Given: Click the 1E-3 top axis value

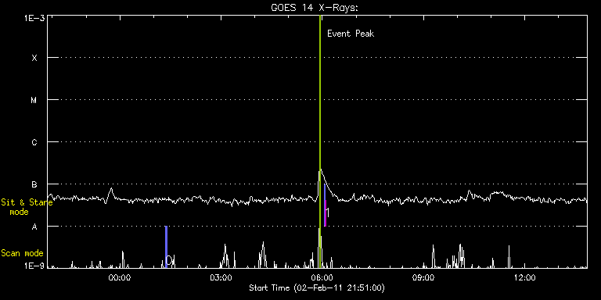Looking at the screenshot, I should (x=35, y=17).
